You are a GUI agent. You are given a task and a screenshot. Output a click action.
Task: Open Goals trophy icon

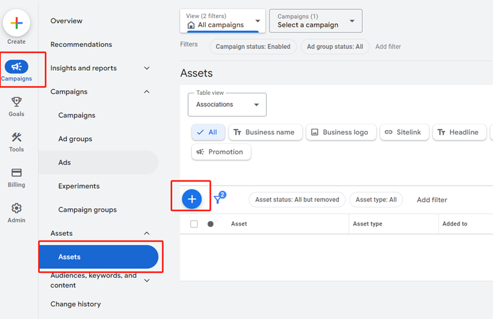point(17,102)
